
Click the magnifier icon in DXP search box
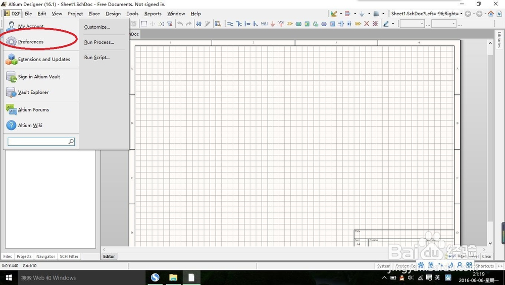[x=71, y=142]
